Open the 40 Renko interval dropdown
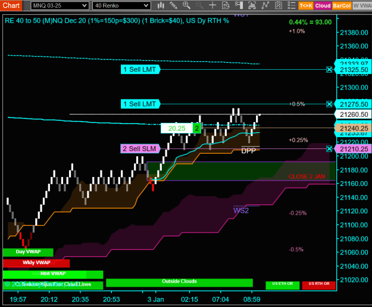This screenshot has height=307, width=372. (121, 5)
